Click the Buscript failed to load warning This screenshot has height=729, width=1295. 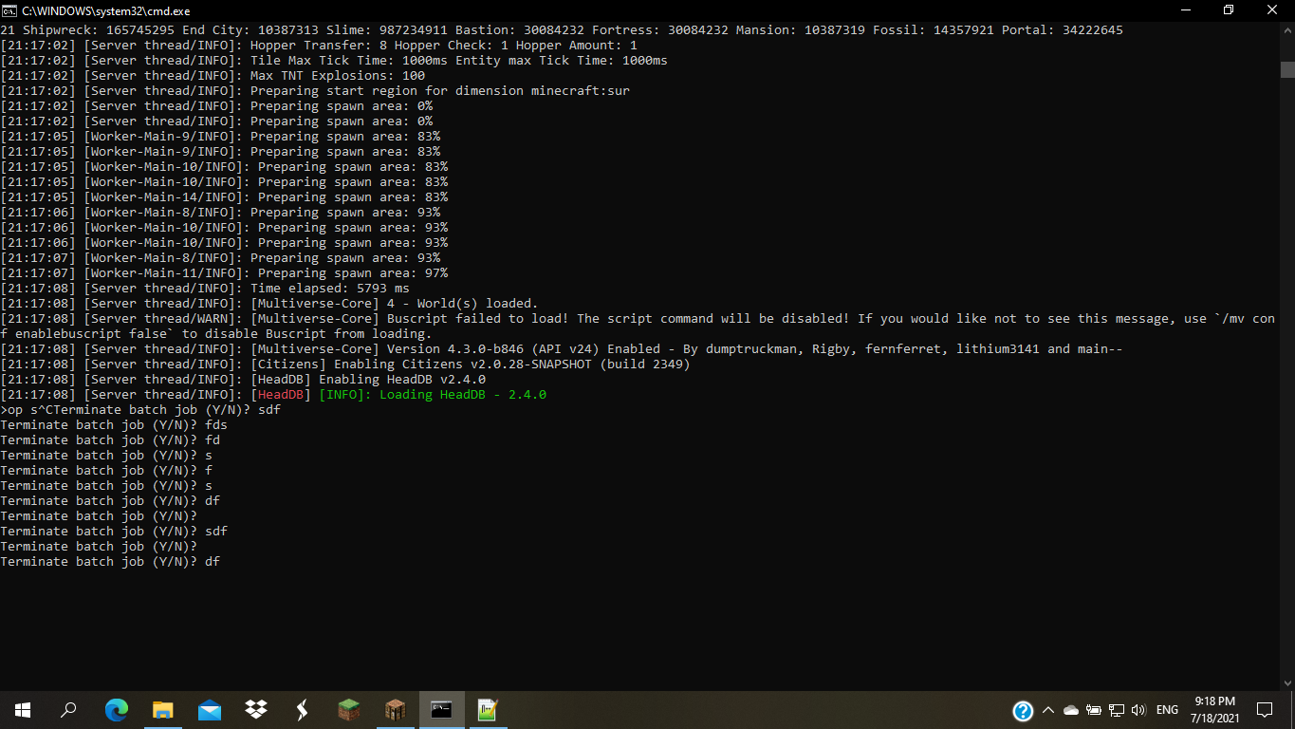pyautogui.click(x=638, y=326)
